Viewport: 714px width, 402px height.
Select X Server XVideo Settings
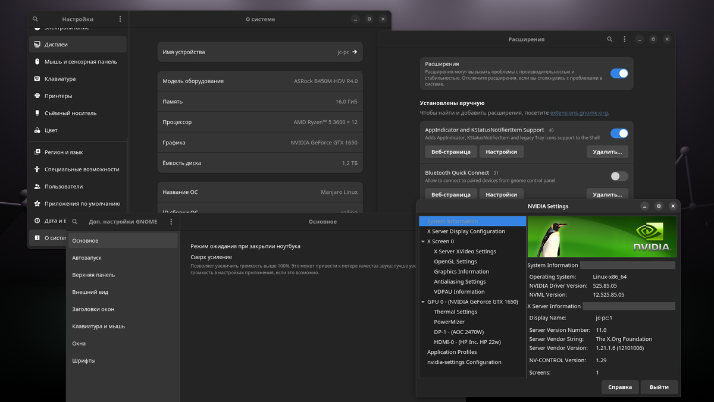pos(465,252)
